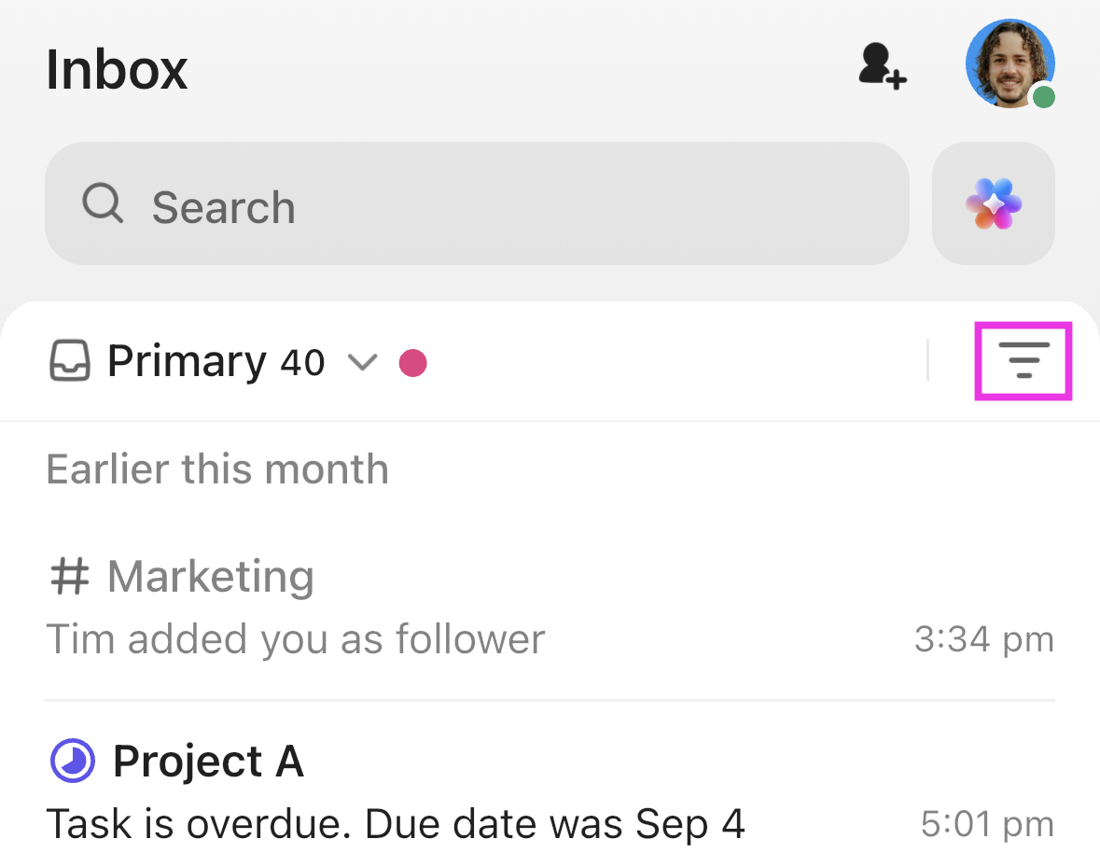Click the green online status dot
The height and width of the screenshot is (867, 1100).
1044,97
